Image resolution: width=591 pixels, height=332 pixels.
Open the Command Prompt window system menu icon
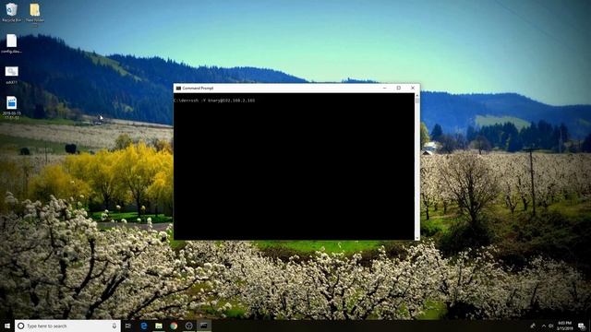click(x=178, y=89)
